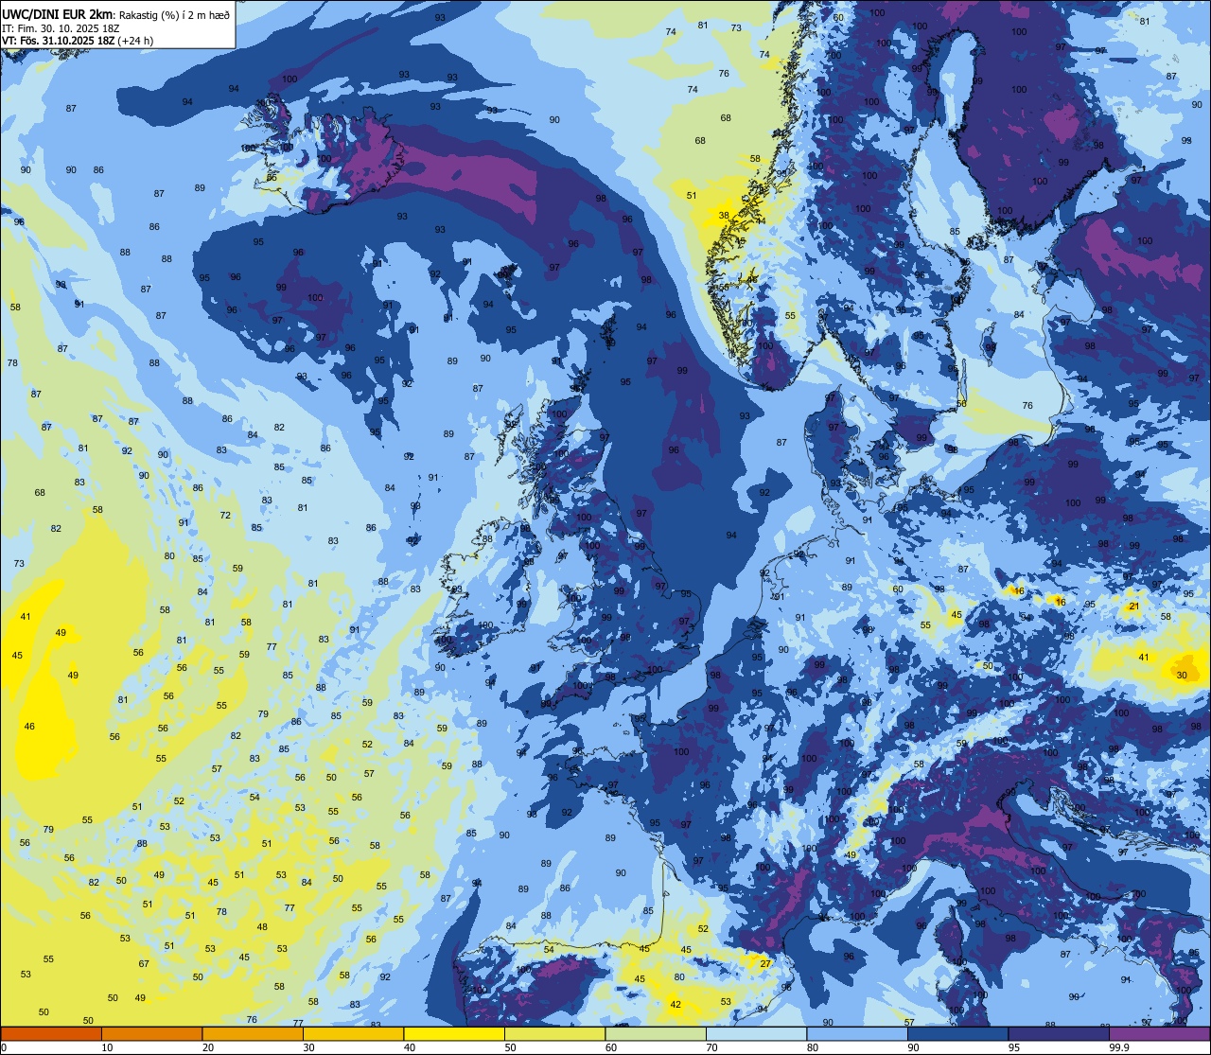The height and width of the screenshot is (1055, 1211).
Task: Click the legend tick label 95
Action: click(x=1014, y=1047)
